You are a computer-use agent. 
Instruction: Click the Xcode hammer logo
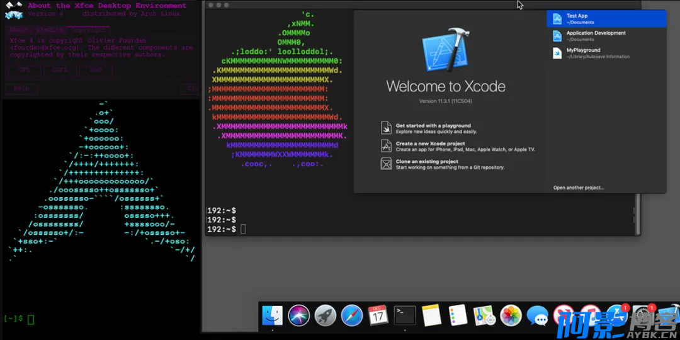coord(446,51)
